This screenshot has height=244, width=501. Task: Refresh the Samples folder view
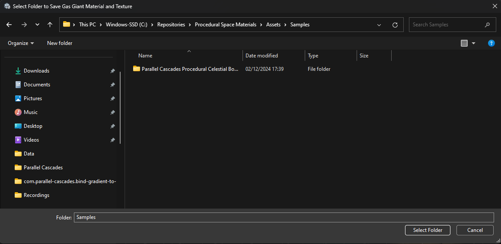[395, 25]
